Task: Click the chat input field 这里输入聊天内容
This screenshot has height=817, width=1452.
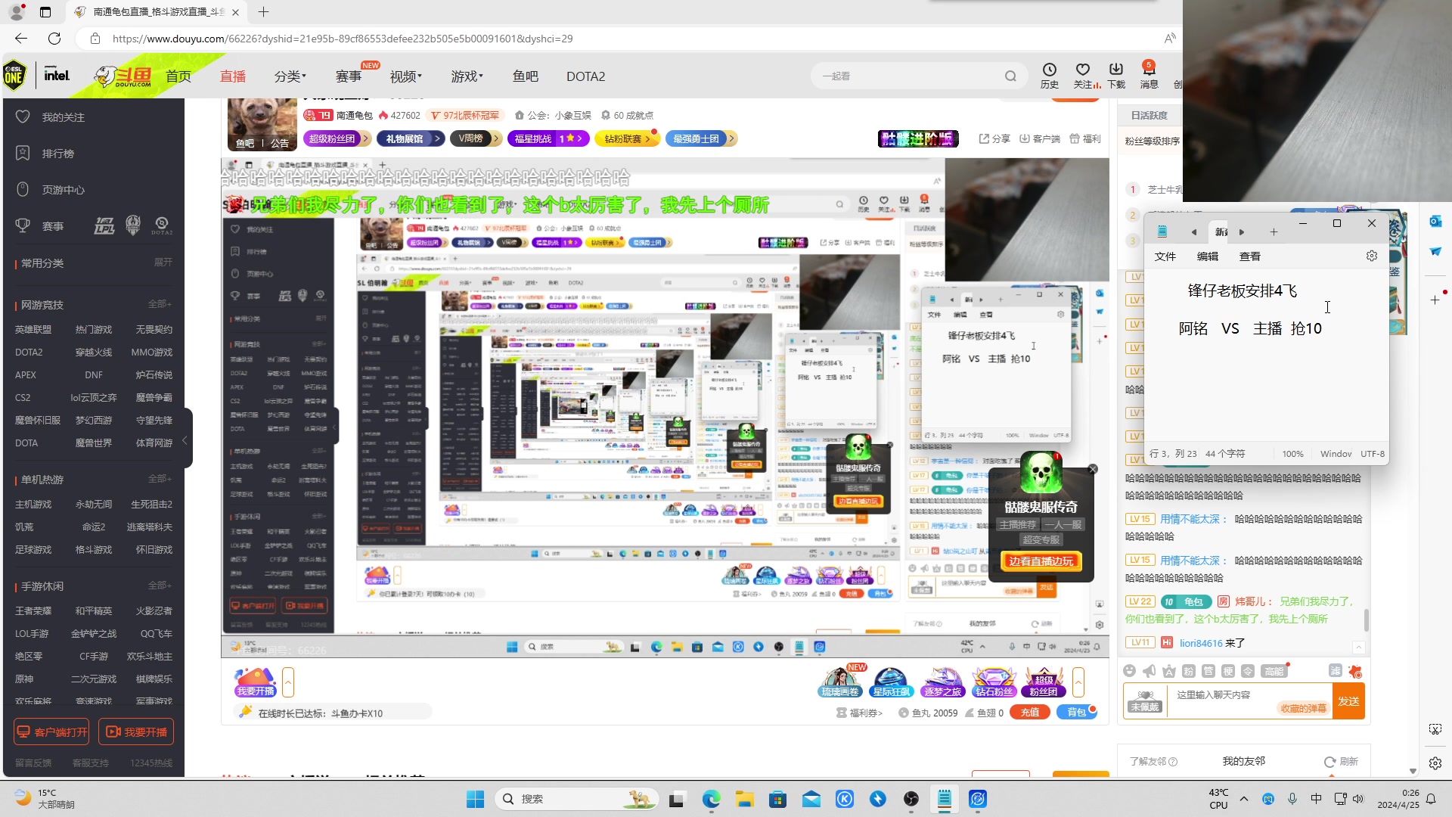Action: click(x=1225, y=694)
